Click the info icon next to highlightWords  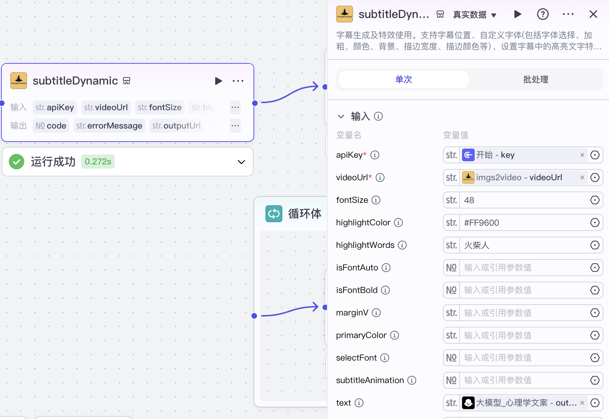pos(402,245)
